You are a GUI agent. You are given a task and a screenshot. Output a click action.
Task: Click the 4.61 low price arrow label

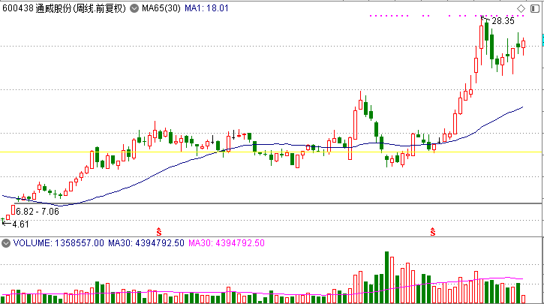[x=20, y=224]
